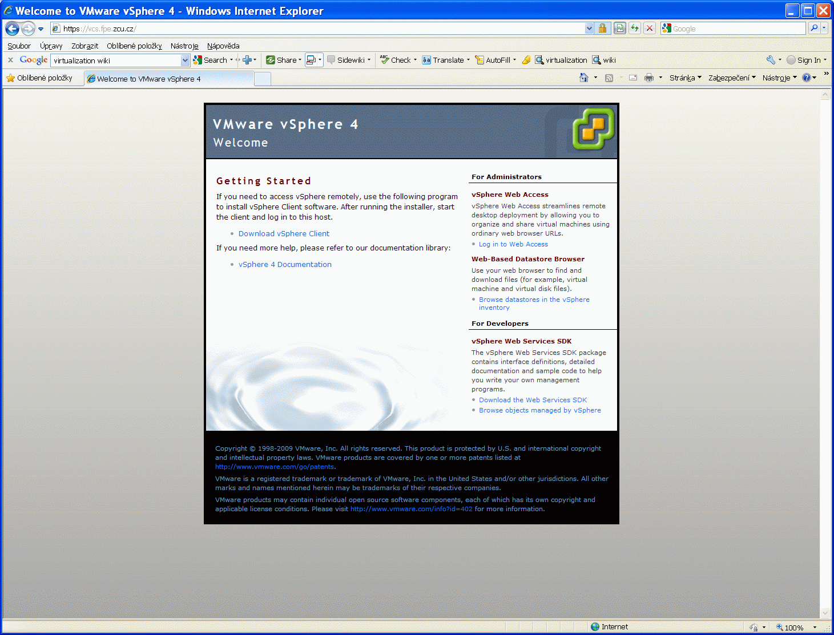Select the Welcome to VMware vSphere 4 tab
The image size is (834, 635).
(169, 79)
